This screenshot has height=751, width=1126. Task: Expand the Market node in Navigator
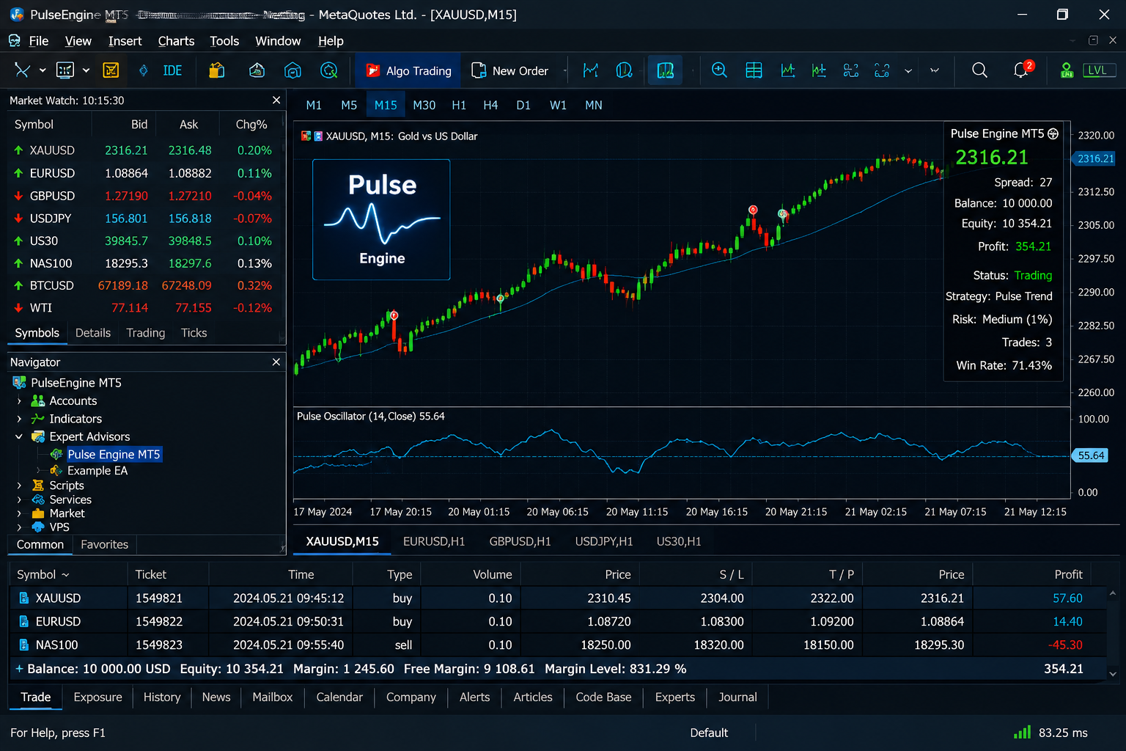pyautogui.click(x=19, y=513)
